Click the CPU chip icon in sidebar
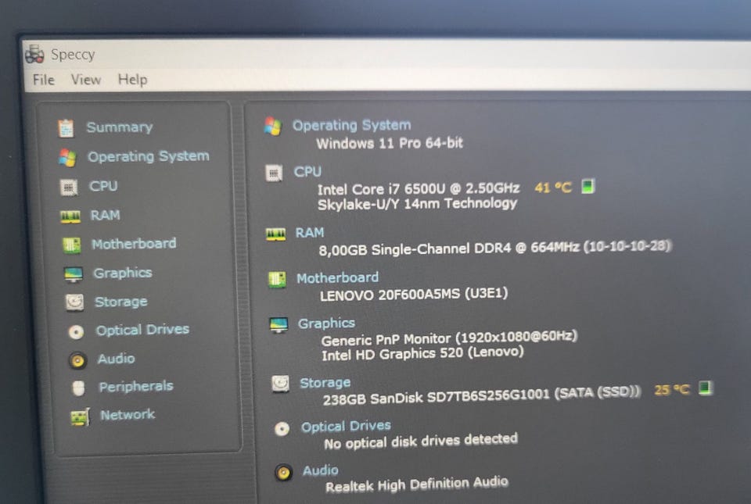This screenshot has width=751, height=504. click(x=69, y=188)
